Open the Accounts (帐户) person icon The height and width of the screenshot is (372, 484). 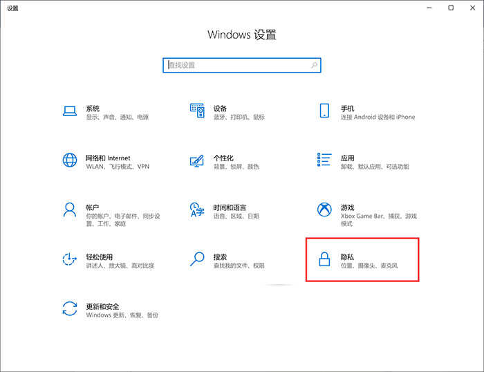coord(70,210)
